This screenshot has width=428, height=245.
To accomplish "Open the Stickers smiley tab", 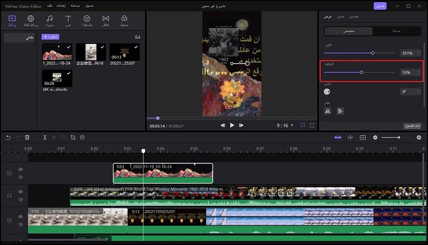I will coord(87,21).
